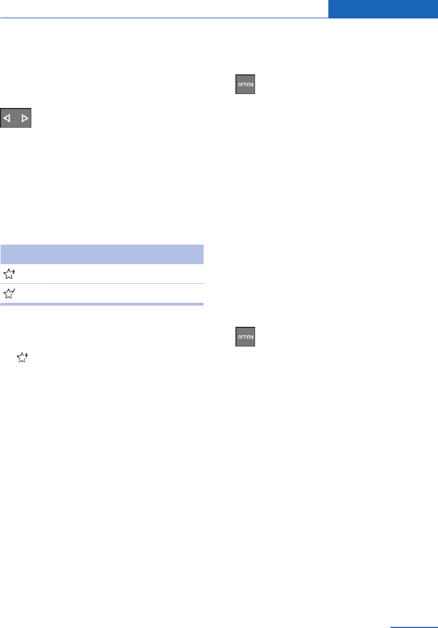The image size is (438, 628).
Task: Click the lower gray OPTION button
Action: pos(245,337)
